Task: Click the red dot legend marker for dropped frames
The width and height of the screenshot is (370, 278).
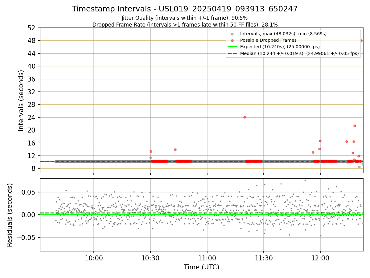Action: coord(232,40)
